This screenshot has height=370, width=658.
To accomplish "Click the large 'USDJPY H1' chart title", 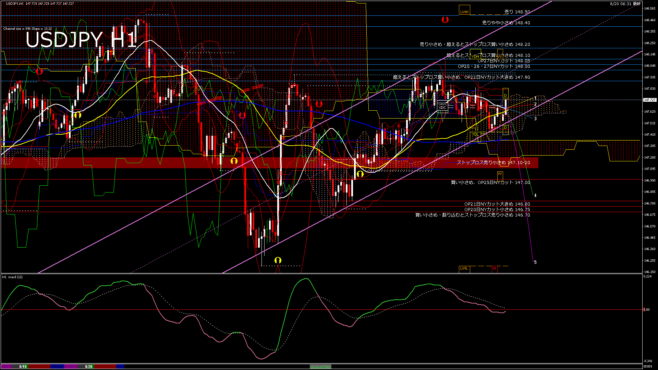I will pyautogui.click(x=82, y=40).
